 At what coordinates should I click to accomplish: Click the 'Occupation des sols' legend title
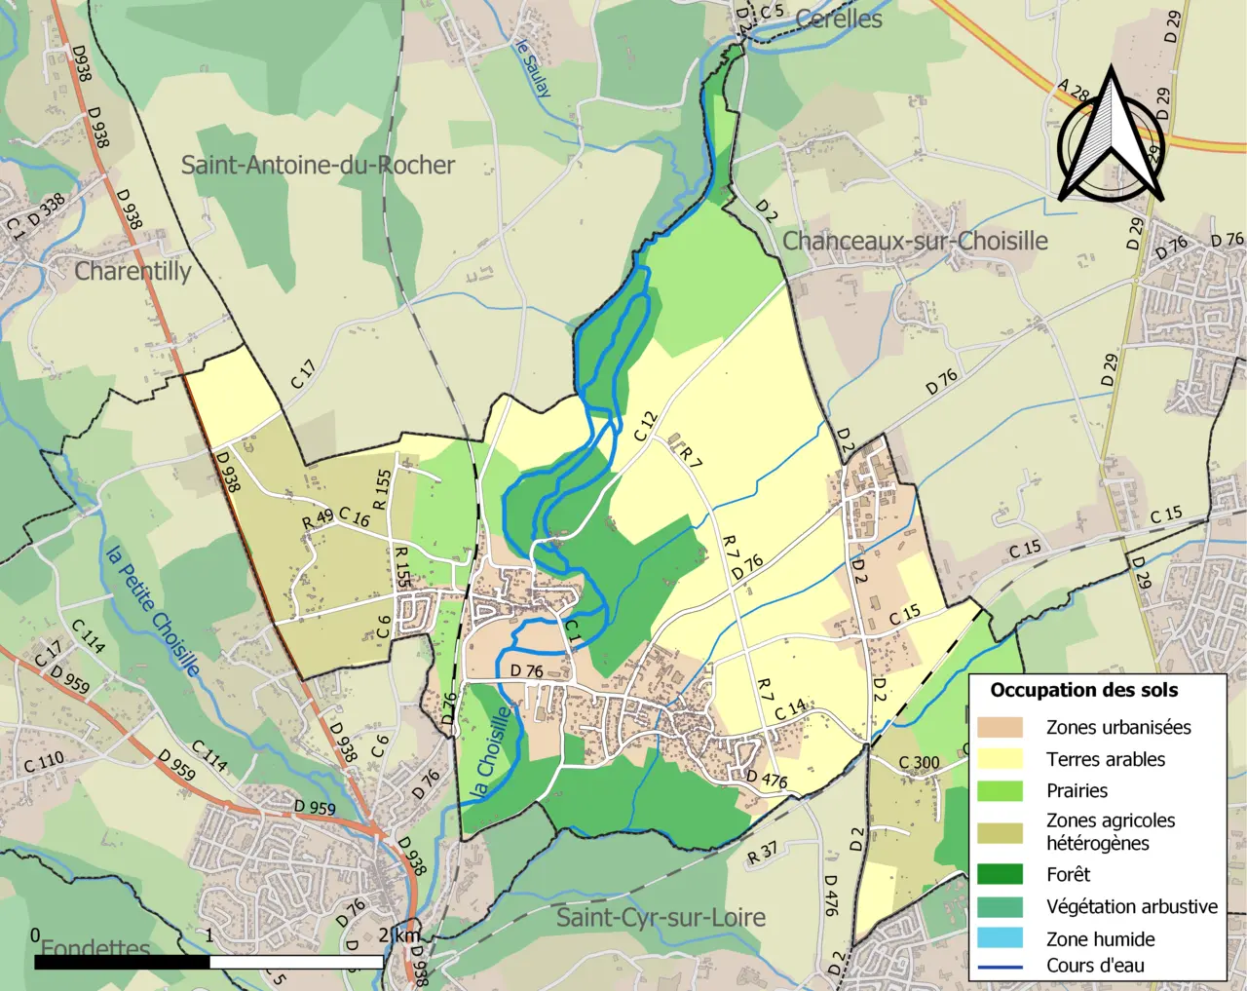[1084, 690]
